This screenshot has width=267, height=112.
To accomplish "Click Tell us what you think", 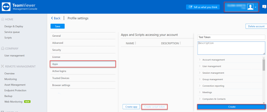I will point(203,7).
